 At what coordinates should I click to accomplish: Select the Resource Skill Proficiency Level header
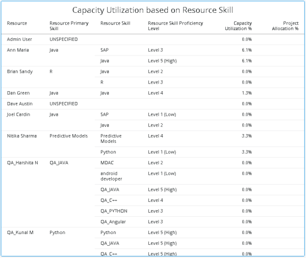point(175,26)
